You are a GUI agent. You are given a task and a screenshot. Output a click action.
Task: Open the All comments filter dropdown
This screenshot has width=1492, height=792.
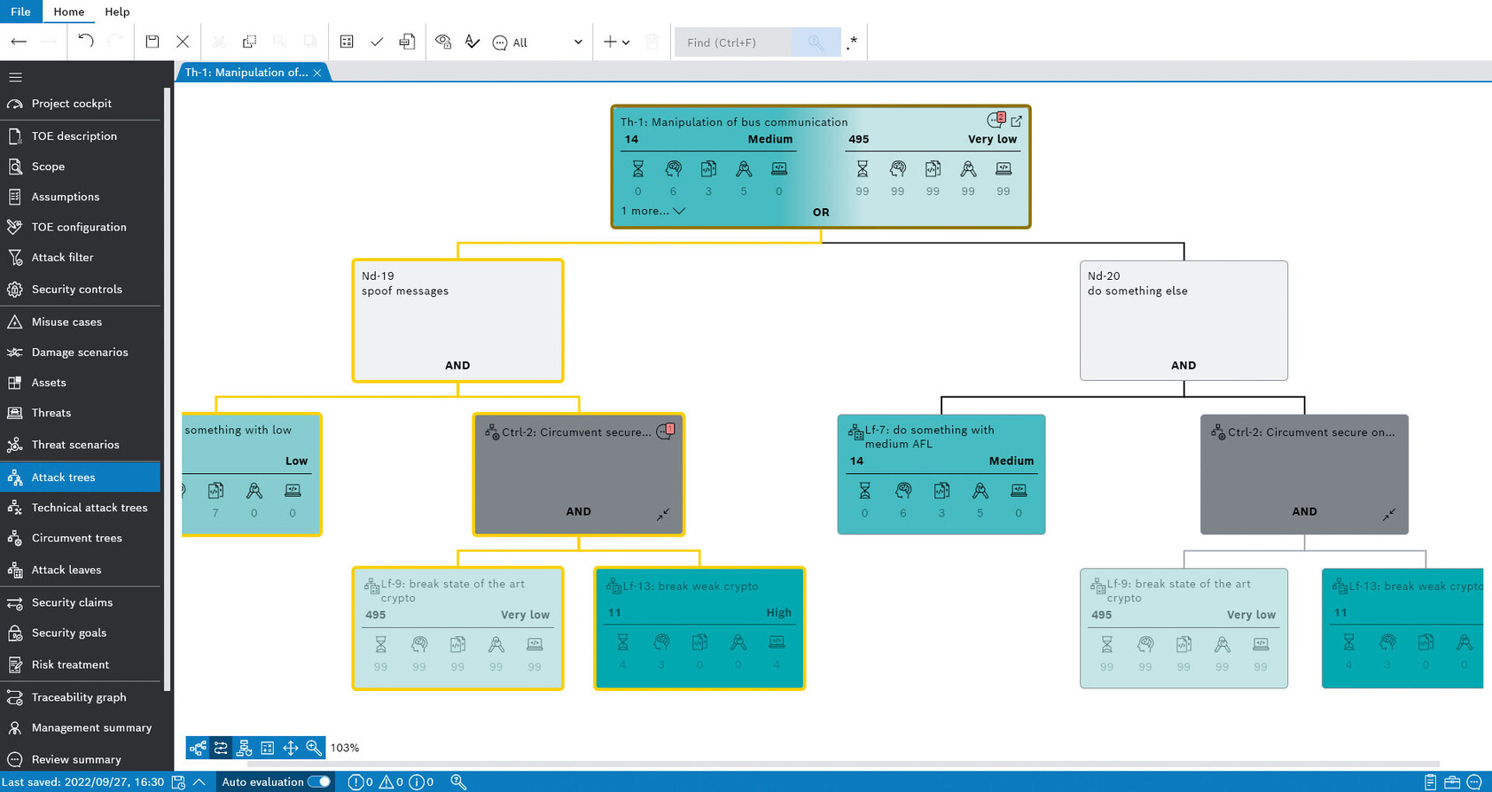point(538,43)
